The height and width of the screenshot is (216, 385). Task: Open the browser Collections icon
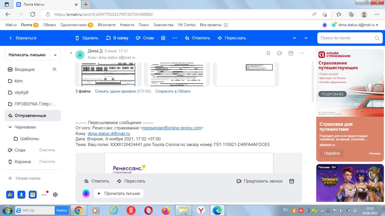click(351, 14)
